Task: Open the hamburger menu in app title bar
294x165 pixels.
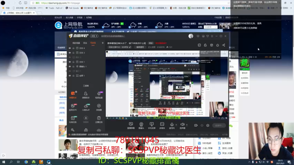Action: pos(212,36)
